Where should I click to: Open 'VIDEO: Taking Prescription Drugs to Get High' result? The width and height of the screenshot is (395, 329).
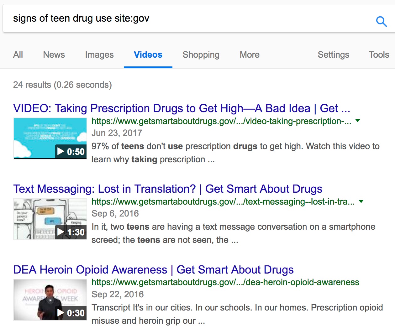(x=182, y=108)
